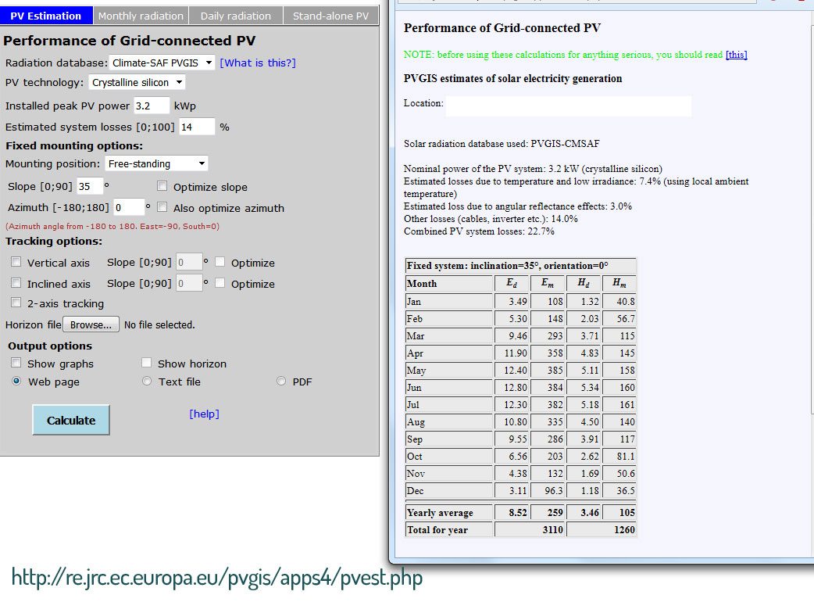Focus the Vertical axis Slope field
This screenshot has width=814, height=602.
pyautogui.click(x=189, y=262)
